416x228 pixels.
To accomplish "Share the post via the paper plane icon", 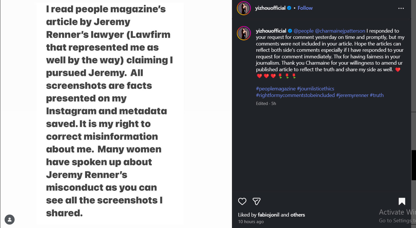I will pos(256,201).
